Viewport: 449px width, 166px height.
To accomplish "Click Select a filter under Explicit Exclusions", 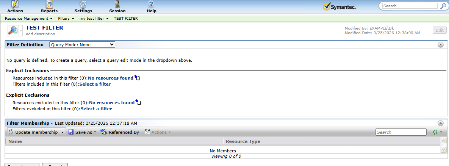I will click(x=96, y=109).
